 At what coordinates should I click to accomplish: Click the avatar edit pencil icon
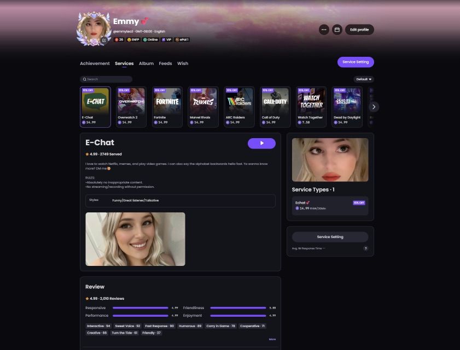(104, 40)
